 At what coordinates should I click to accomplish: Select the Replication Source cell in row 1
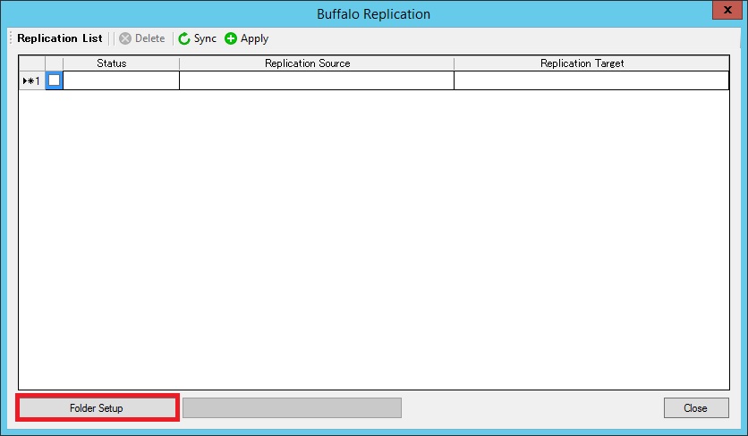click(x=316, y=80)
